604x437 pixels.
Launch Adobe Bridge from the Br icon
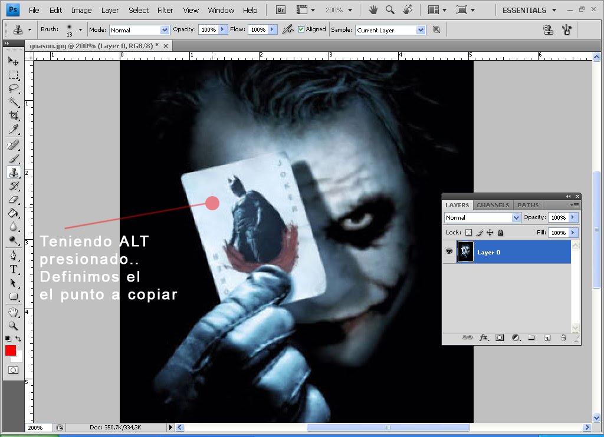pyautogui.click(x=281, y=10)
